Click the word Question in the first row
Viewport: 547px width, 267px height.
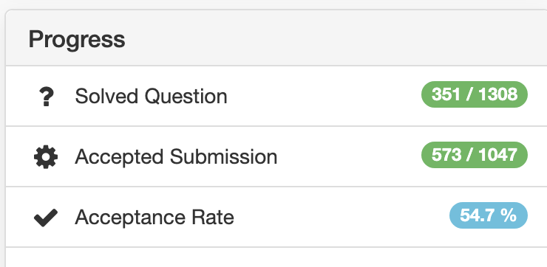186,96
